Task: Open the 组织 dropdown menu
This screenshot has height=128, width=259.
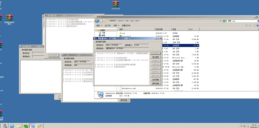Action: point(99,25)
